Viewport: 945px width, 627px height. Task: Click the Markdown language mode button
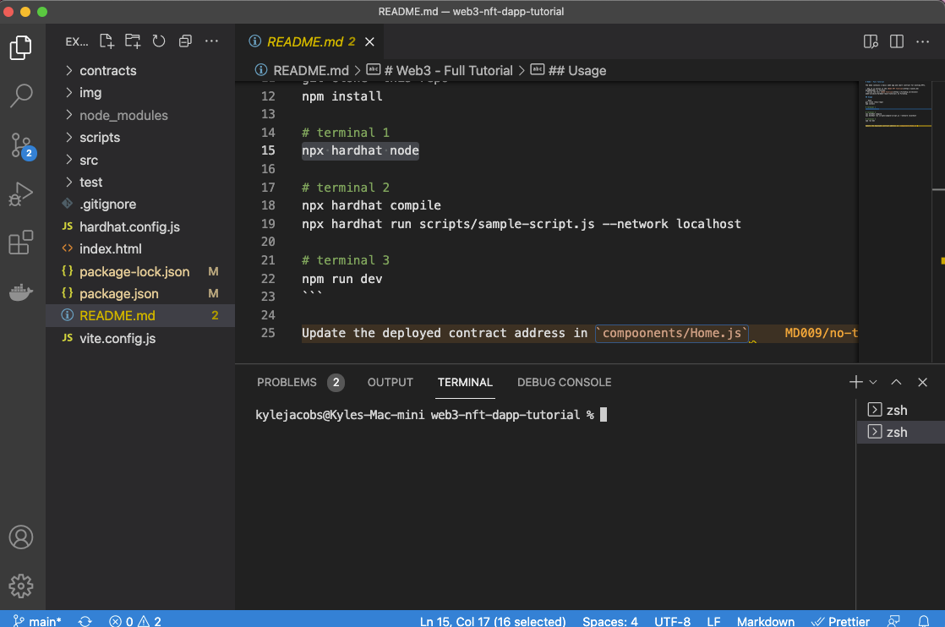click(765, 621)
